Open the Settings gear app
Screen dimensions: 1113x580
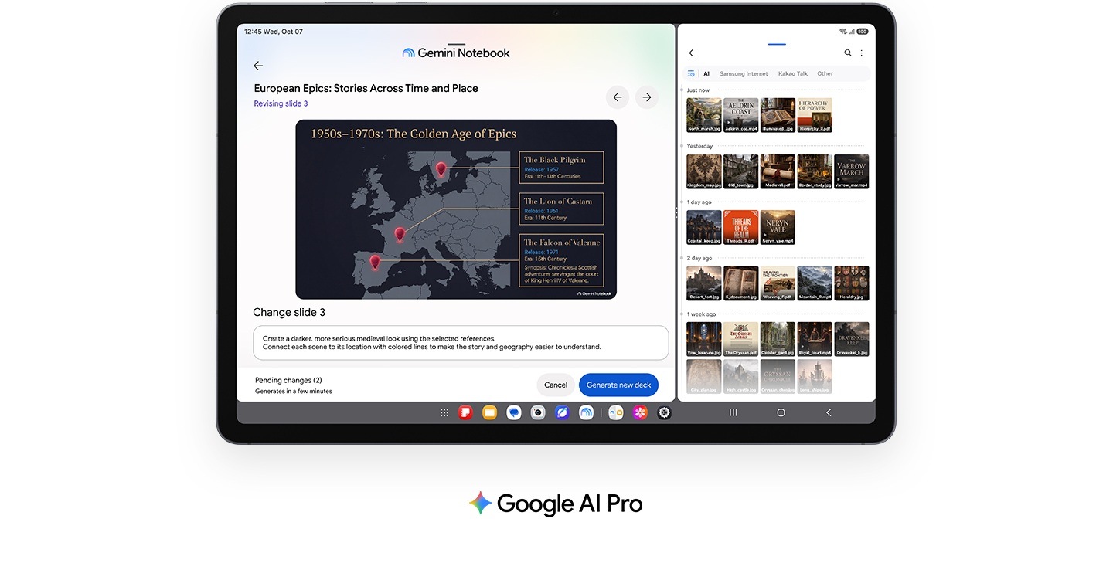(x=664, y=413)
